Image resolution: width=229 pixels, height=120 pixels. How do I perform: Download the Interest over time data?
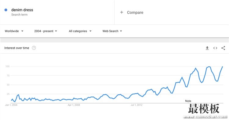pyautogui.click(x=207, y=48)
